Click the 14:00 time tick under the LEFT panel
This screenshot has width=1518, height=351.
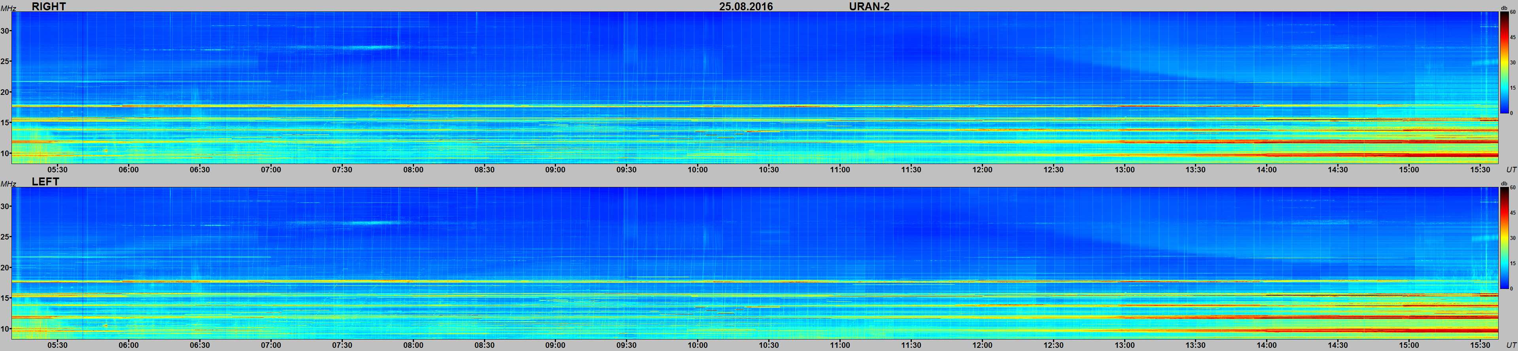click(x=1267, y=345)
